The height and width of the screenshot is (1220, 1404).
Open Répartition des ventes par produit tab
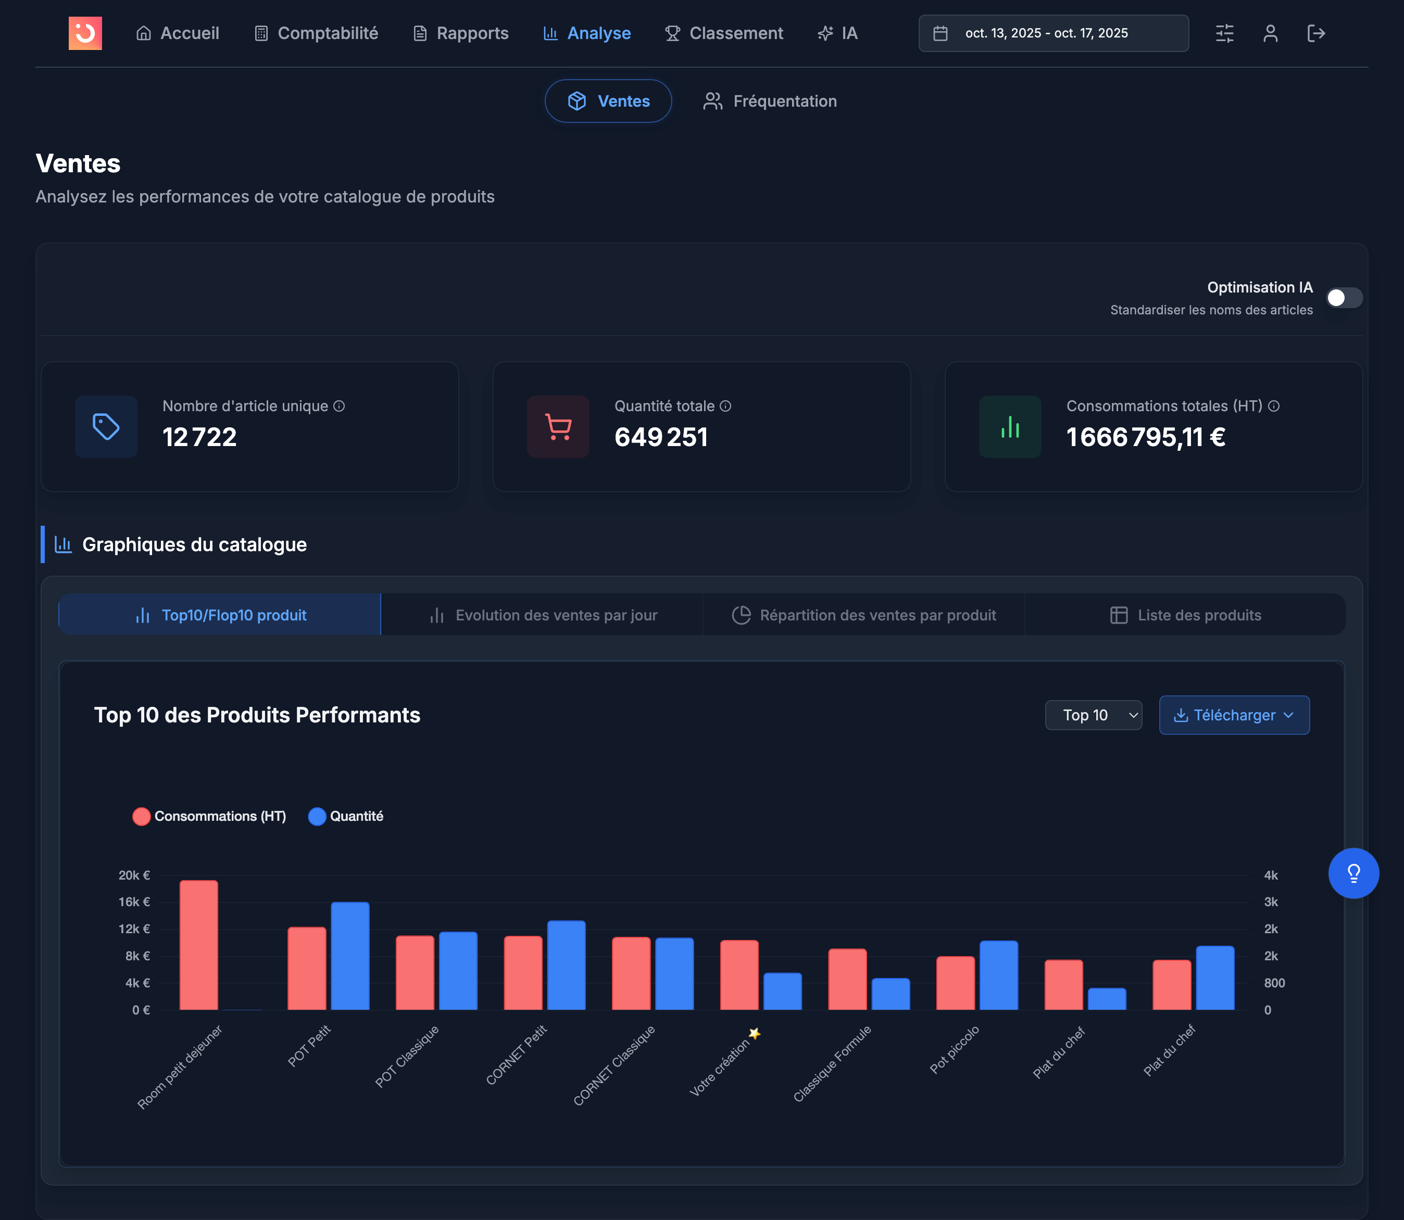(x=864, y=615)
